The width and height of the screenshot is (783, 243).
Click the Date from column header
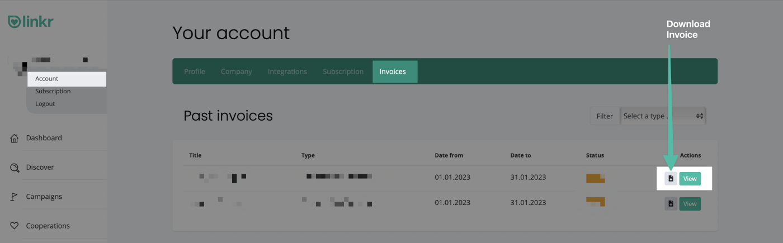(x=449, y=155)
